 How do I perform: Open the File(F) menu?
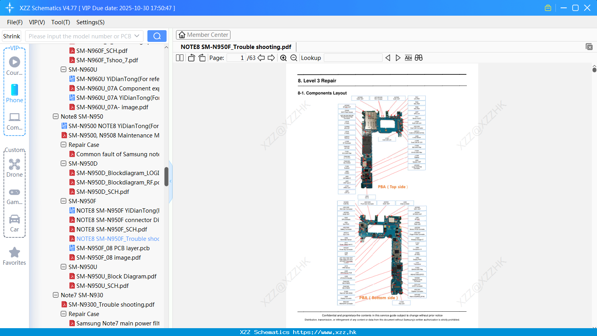pyautogui.click(x=15, y=22)
